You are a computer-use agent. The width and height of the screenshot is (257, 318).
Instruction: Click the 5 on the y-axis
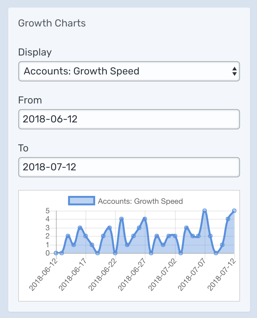pyautogui.click(x=47, y=210)
